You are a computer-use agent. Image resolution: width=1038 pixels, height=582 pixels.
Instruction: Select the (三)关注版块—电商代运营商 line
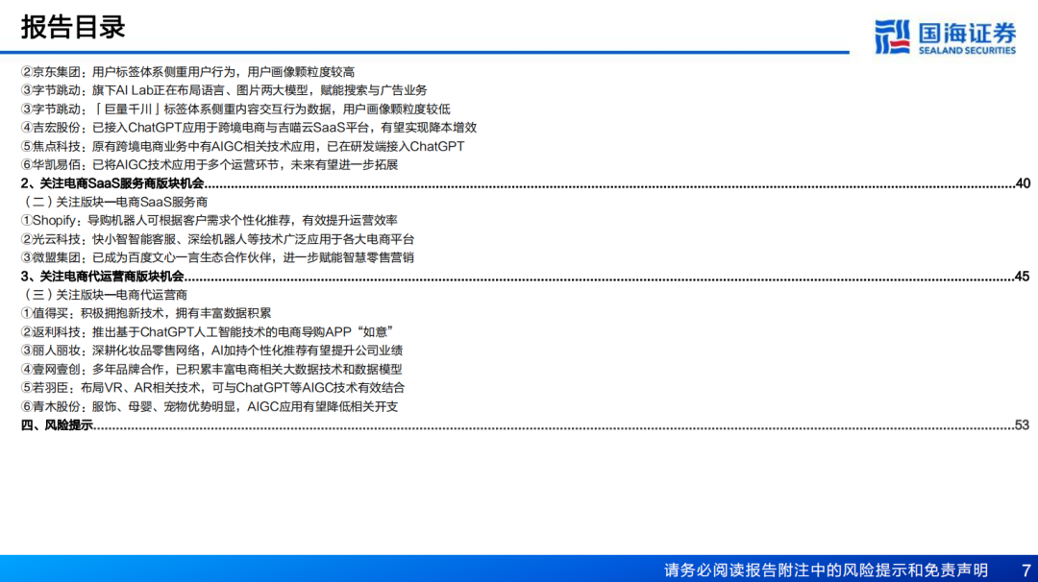pos(104,295)
